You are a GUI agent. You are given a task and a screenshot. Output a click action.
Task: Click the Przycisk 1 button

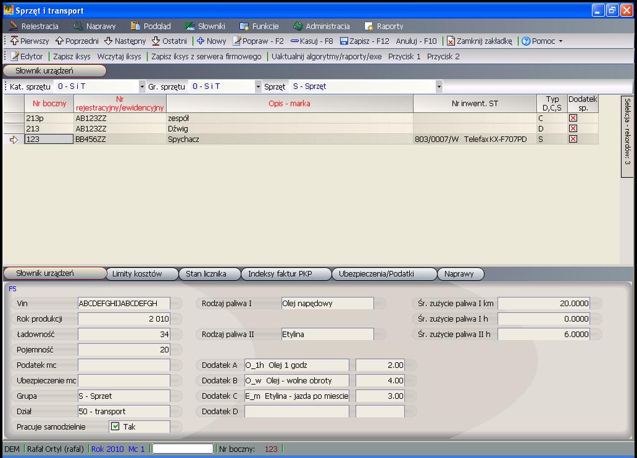pyautogui.click(x=404, y=57)
